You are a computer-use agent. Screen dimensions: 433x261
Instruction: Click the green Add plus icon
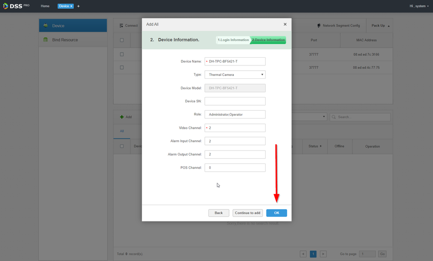click(x=122, y=117)
